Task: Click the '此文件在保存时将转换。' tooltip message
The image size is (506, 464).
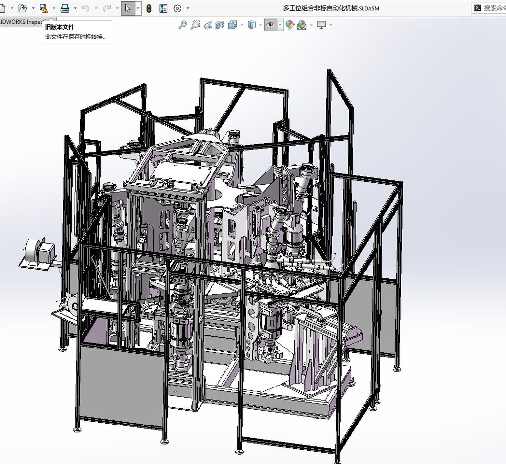Action: [x=76, y=37]
